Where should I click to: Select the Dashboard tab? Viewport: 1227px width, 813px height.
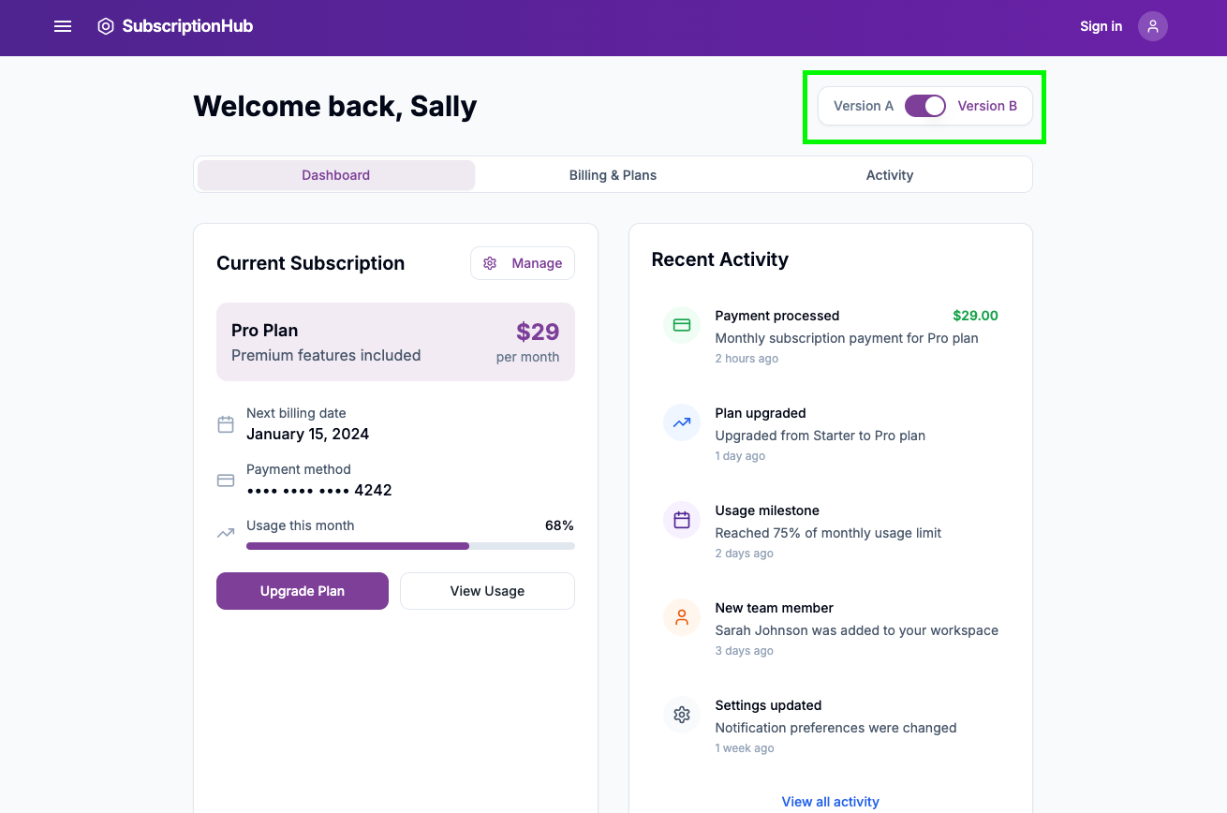[335, 175]
